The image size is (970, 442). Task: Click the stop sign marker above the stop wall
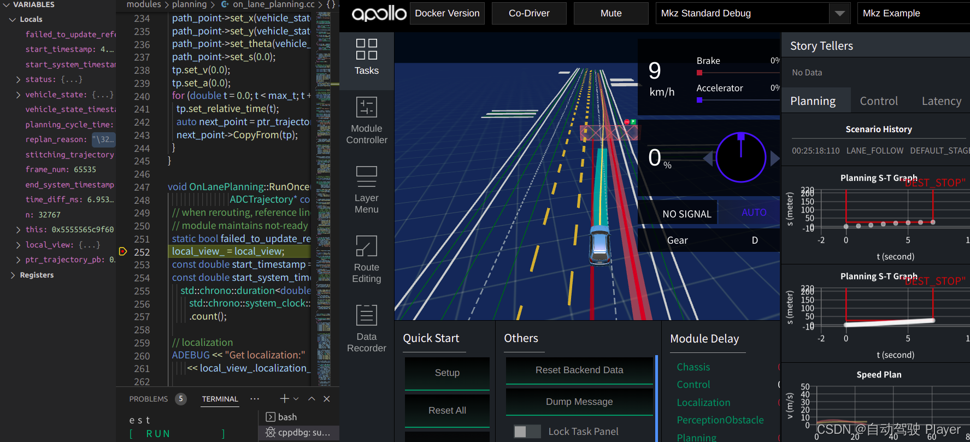(627, 121)
